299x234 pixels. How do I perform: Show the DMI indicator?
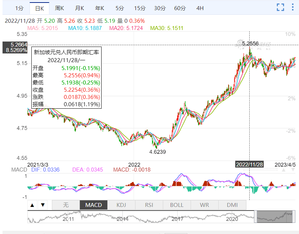tap(232, 205)
